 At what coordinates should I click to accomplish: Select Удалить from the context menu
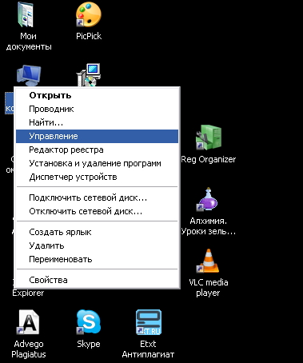click(x=97, y=245)
